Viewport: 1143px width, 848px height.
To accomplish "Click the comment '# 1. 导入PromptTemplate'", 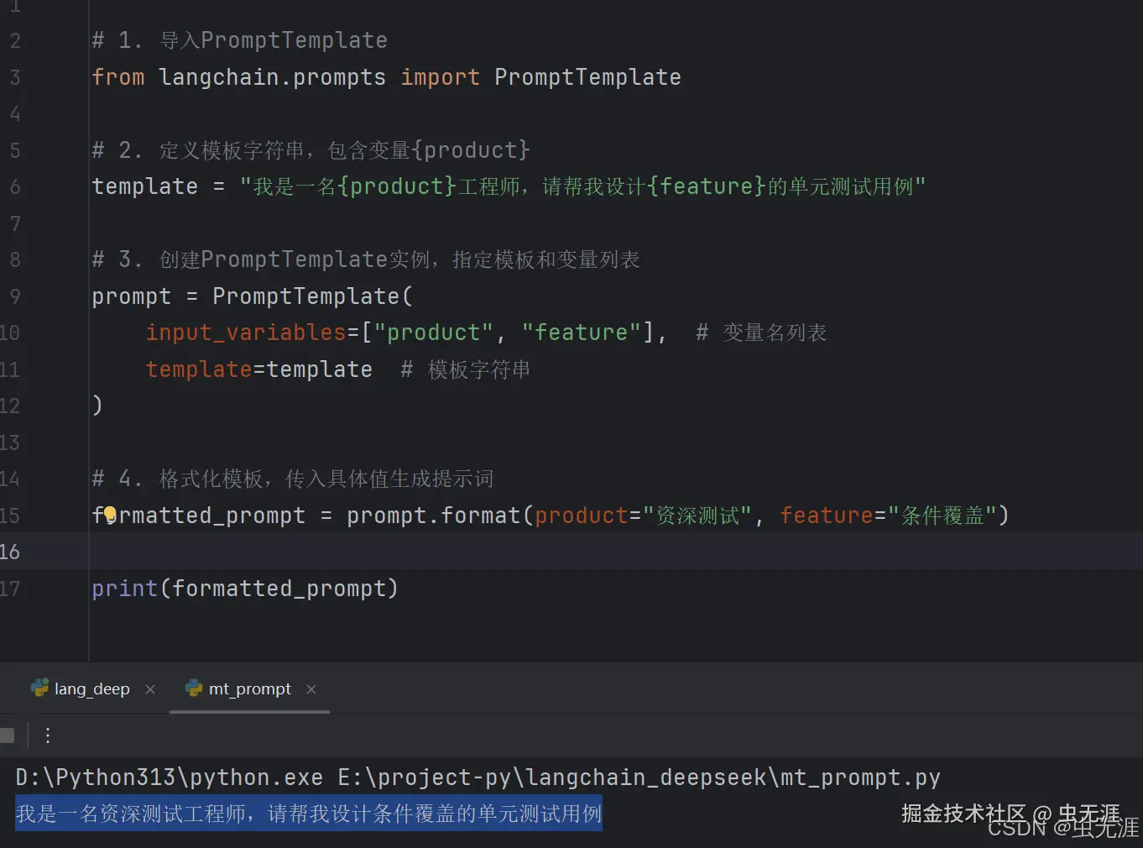I will [239, 40].
